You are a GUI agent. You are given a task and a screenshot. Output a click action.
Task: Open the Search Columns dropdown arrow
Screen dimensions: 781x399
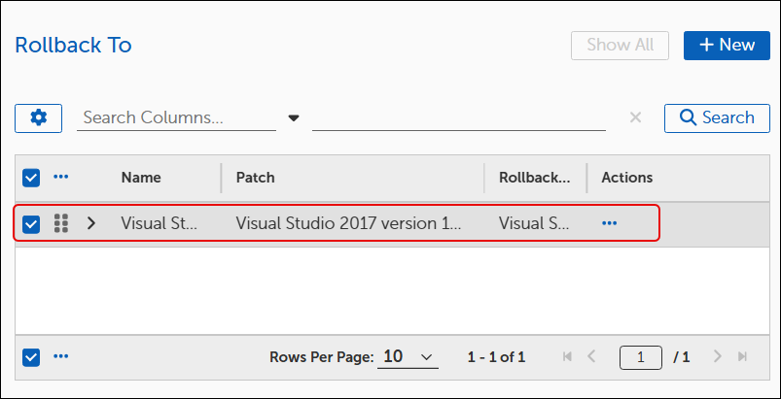tap(294, 118)
